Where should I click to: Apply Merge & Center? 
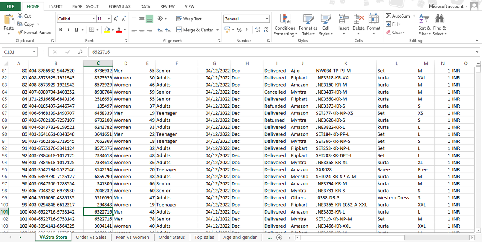coord(196,29)
